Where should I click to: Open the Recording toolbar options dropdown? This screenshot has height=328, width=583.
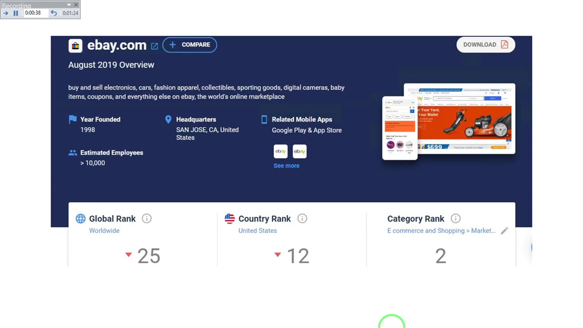coord(69,5)
